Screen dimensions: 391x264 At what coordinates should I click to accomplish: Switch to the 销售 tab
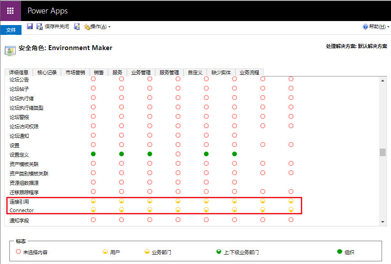(x=99, y=72)
